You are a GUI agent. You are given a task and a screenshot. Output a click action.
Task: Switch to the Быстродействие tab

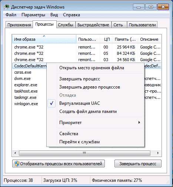coord(93,25)
